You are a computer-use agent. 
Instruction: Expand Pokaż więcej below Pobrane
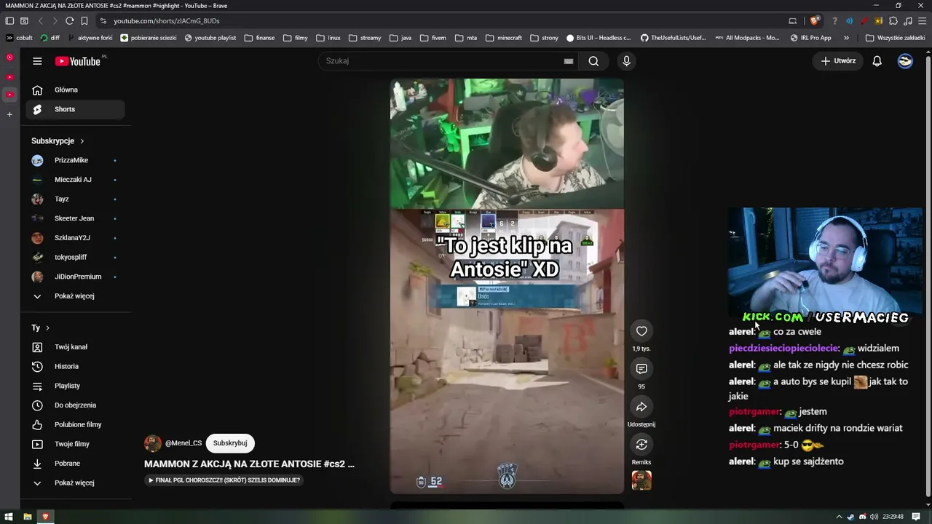(75, 483)
